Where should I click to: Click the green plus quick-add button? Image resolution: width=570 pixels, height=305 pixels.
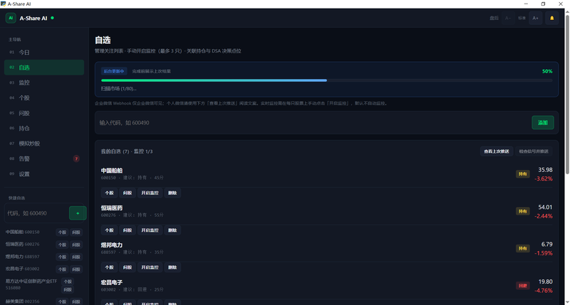(78, 213)
